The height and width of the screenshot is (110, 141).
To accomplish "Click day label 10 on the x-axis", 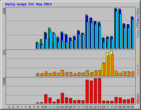I will pyautogui.click(x=45, y=107).
